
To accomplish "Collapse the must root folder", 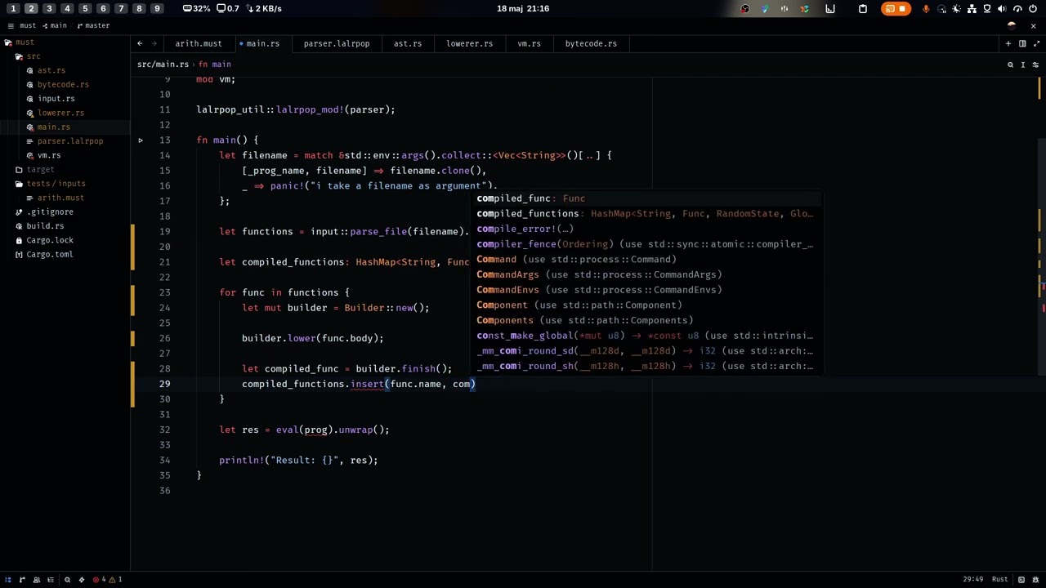I will [25, 42].
